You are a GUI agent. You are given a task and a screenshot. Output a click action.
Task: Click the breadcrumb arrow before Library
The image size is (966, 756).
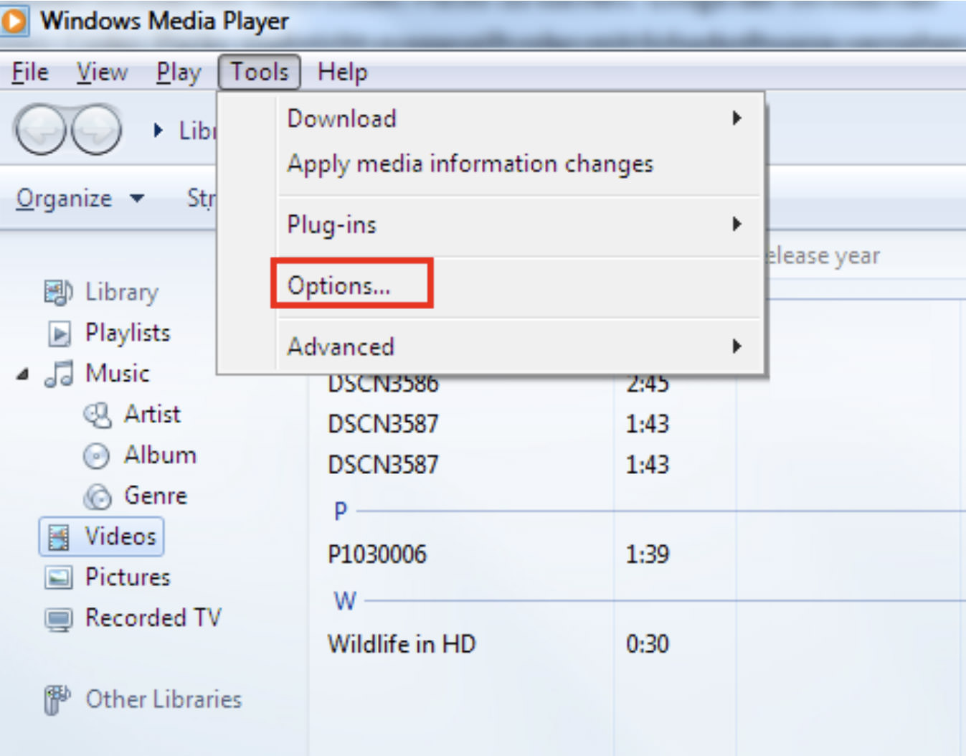[x=158, y=131]
